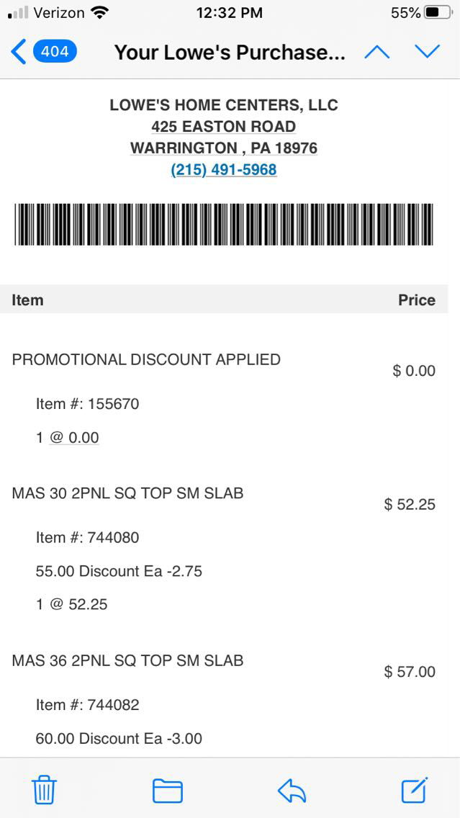
Task: Go back using the blue back chevron
Action: click(x=19, y=52)
